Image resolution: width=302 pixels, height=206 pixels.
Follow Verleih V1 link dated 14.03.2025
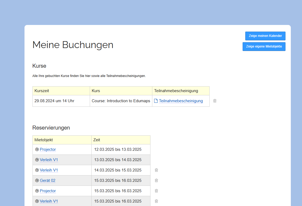[x=49, y=170]
